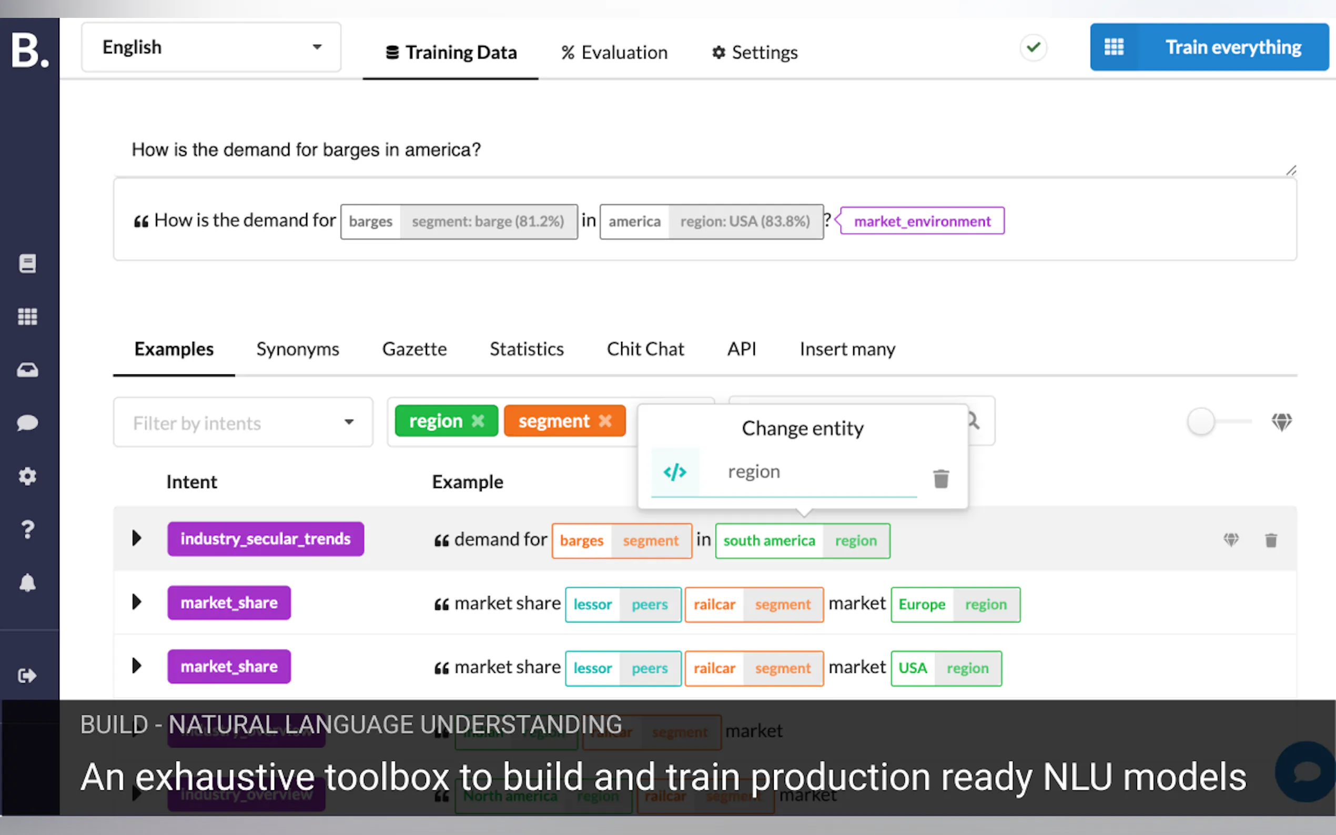The image size is (1336, 835).
Task: Remove the region filter tag
Action: pos(478,421)
